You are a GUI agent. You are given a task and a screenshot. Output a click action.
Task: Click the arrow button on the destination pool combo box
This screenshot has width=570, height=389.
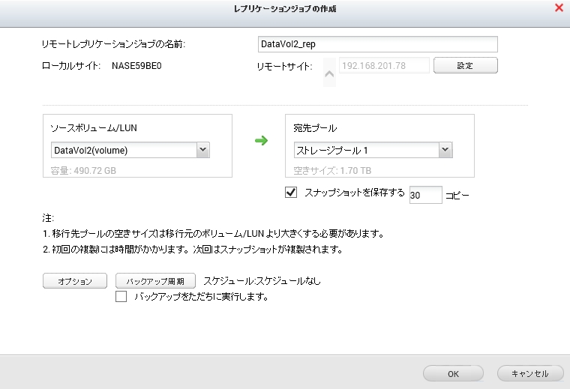point(445,151)
